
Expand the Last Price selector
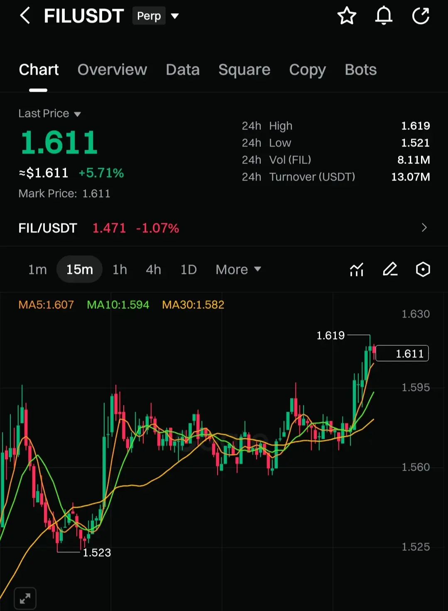click(x=49, y=113)
